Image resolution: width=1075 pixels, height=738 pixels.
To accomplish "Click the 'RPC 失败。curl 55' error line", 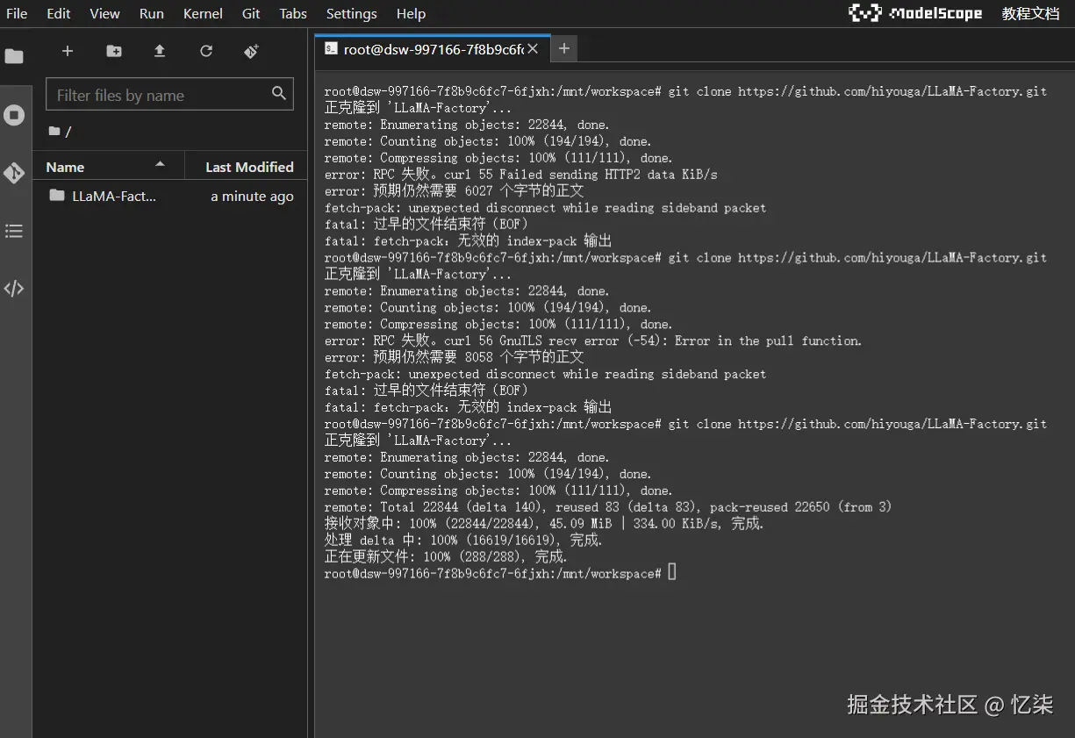I will coord(520,175).
